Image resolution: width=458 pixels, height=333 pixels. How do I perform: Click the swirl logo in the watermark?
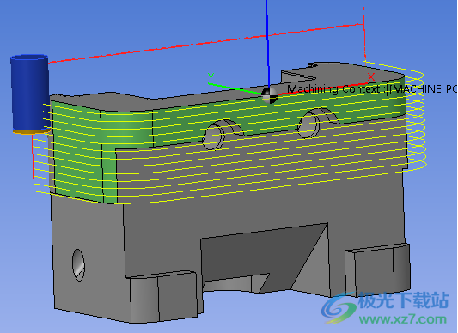[339, 307]
